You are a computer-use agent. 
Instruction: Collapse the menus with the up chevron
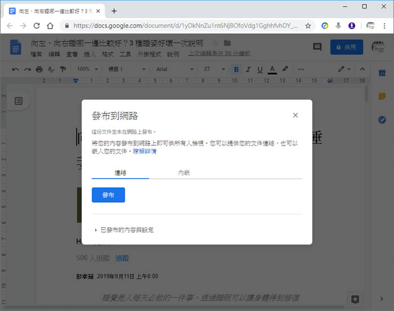click(x=362, y=69)
